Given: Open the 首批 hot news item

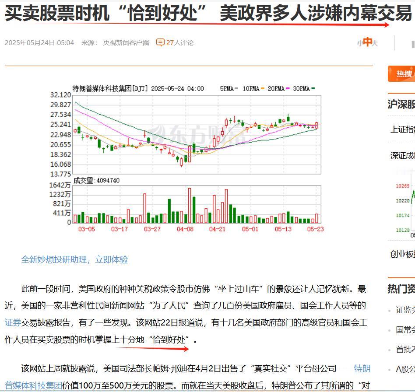Looking at the screenshot, I should point(405,350).
